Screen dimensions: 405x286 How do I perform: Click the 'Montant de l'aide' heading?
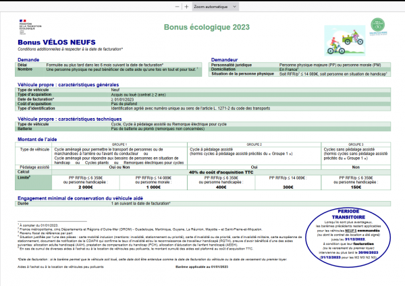tap(37, 140)
